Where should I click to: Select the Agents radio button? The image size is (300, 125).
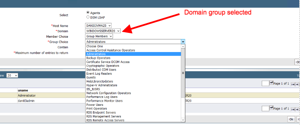[x=88, y=12]
